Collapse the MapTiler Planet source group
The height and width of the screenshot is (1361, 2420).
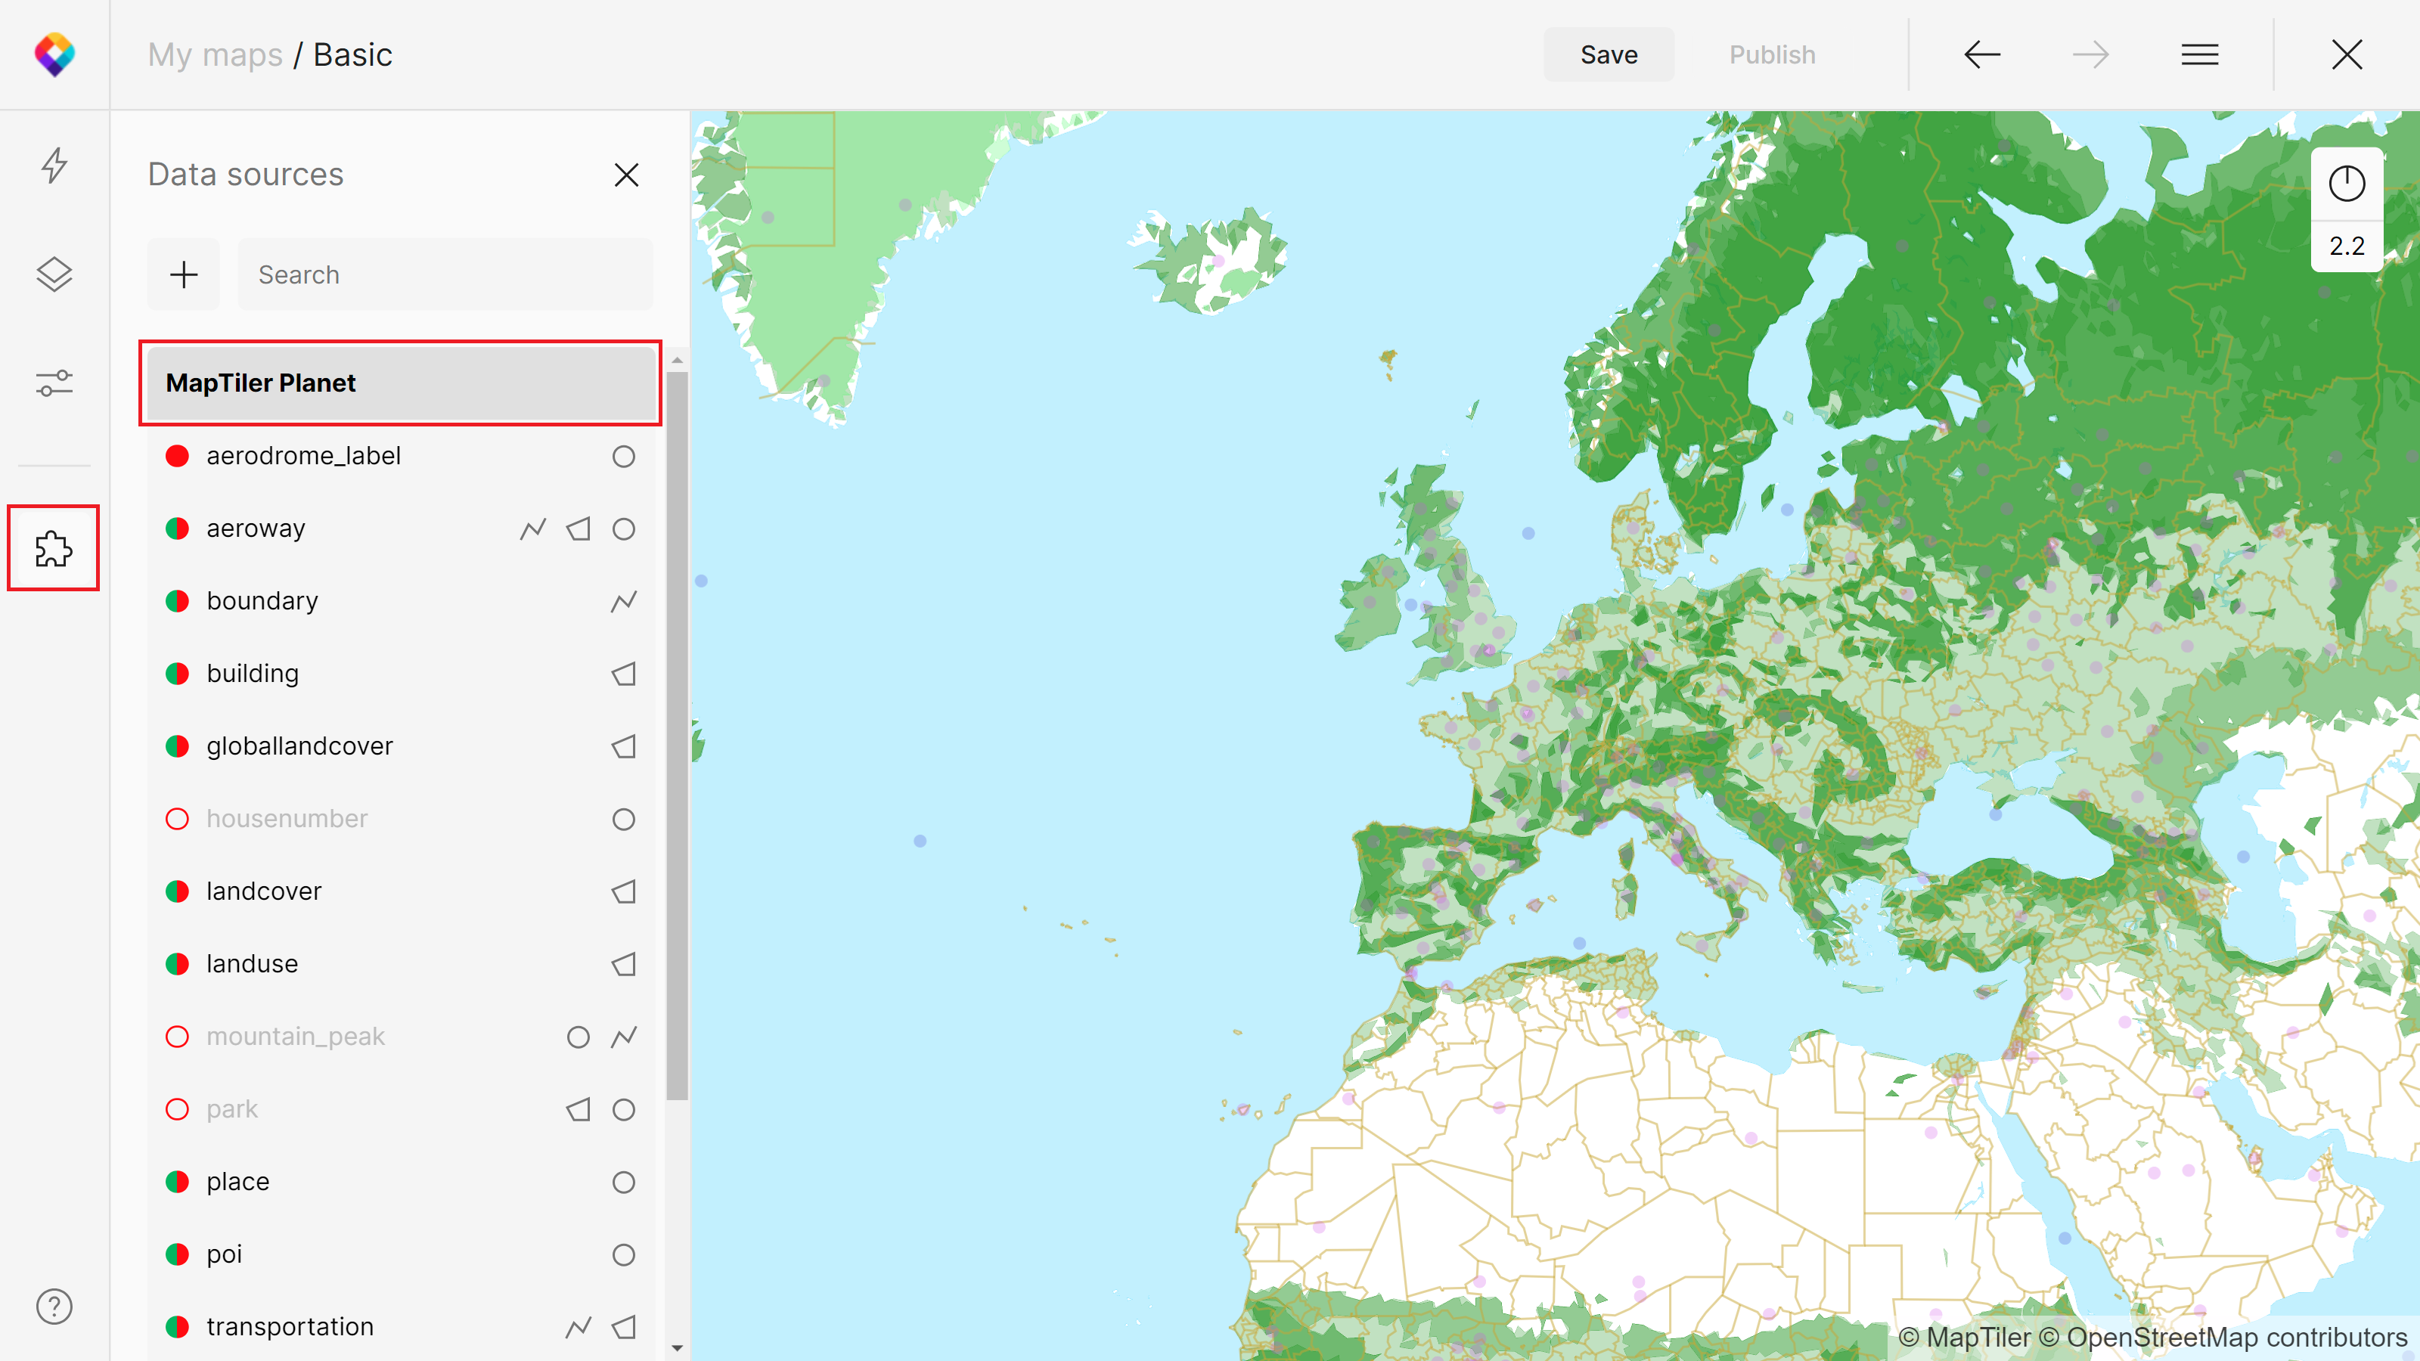point(401,383)
